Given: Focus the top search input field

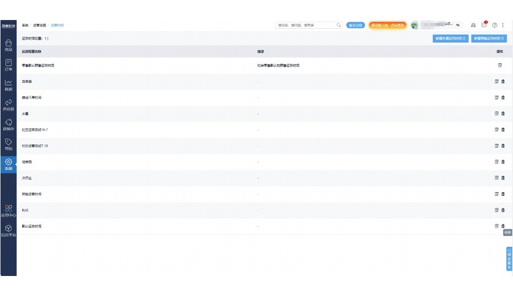Looking at the screenshot, I should click(x=306, y=25).
